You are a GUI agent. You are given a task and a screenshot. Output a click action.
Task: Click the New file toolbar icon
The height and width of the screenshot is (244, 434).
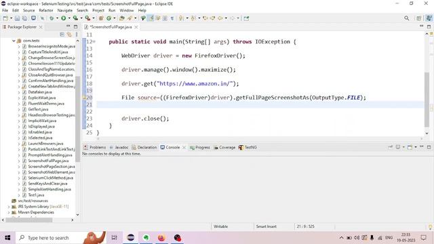tap(5, 18)
